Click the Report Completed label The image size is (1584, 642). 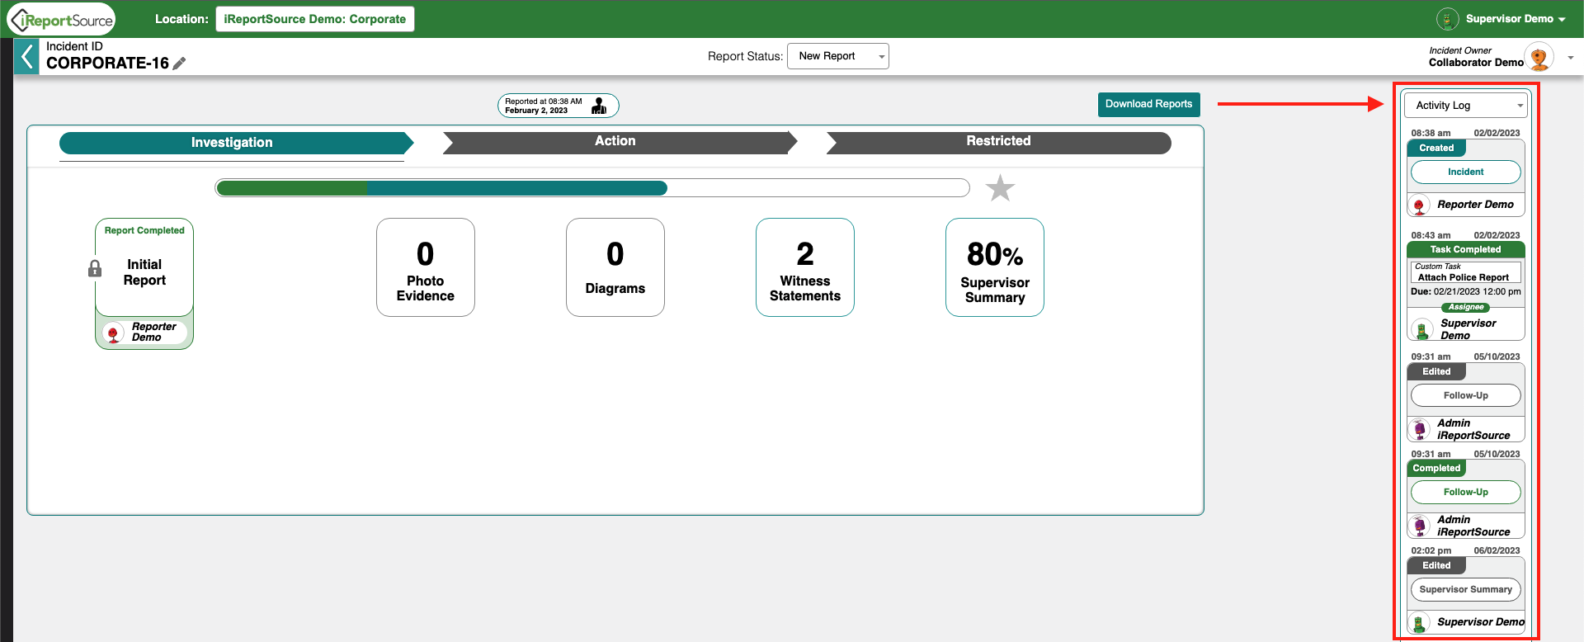144,231
